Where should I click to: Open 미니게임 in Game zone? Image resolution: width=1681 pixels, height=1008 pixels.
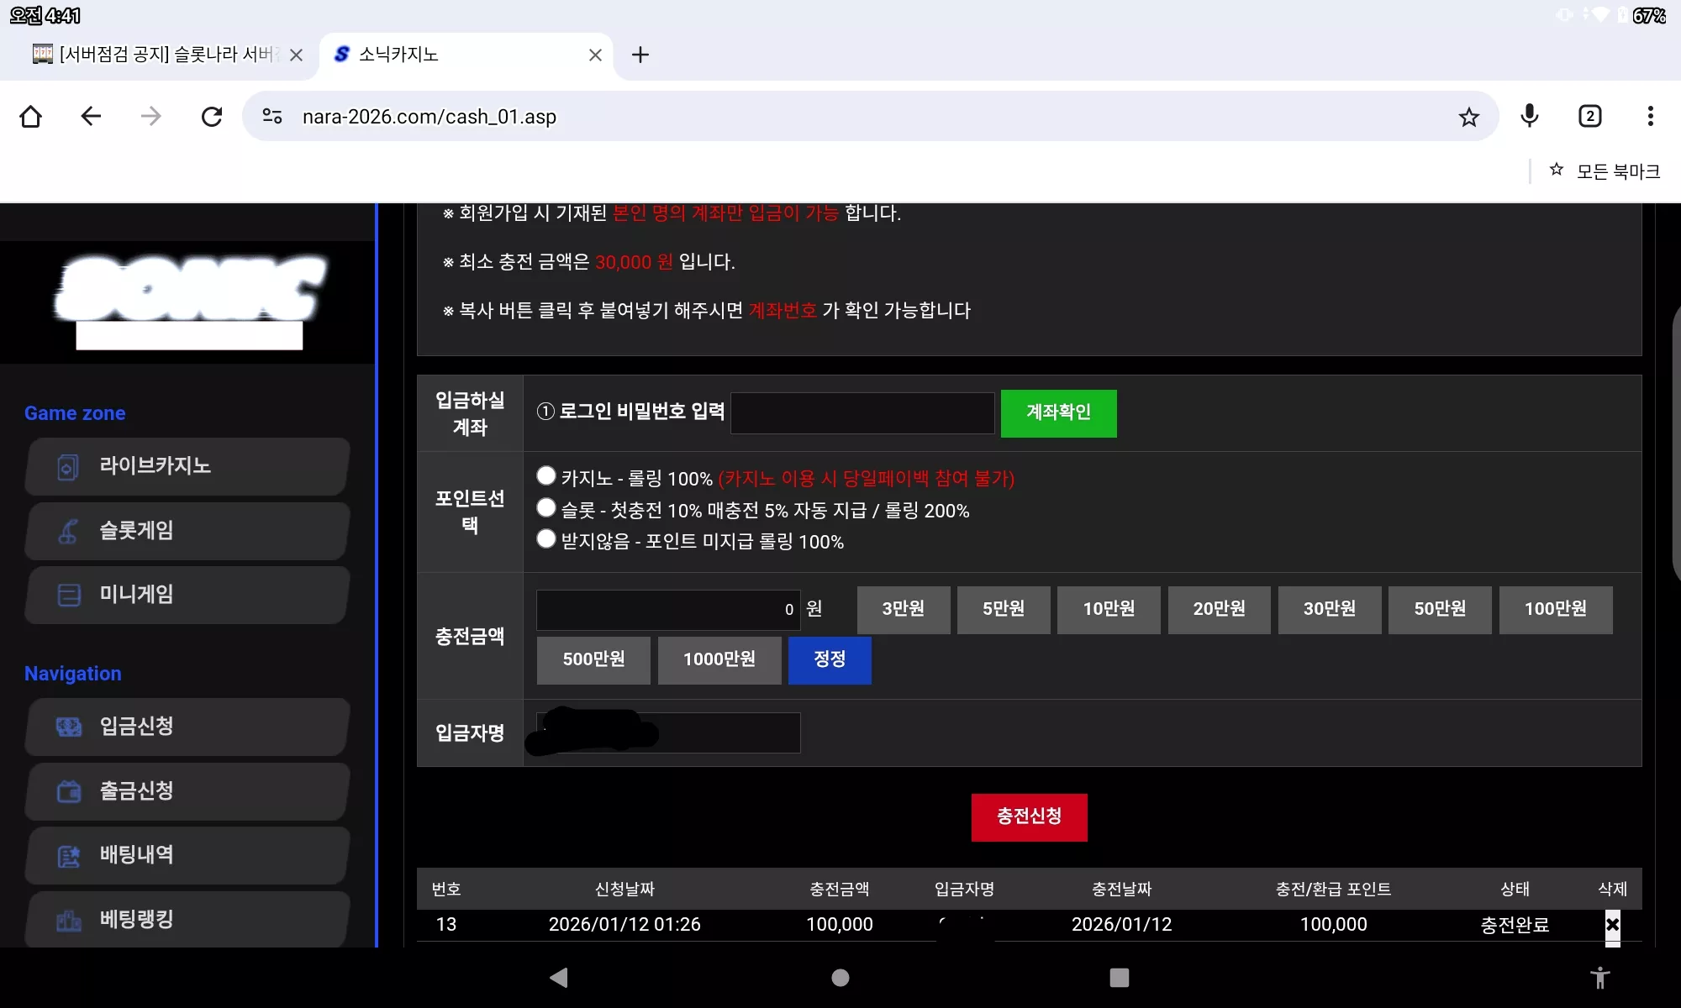coord(187,595)
